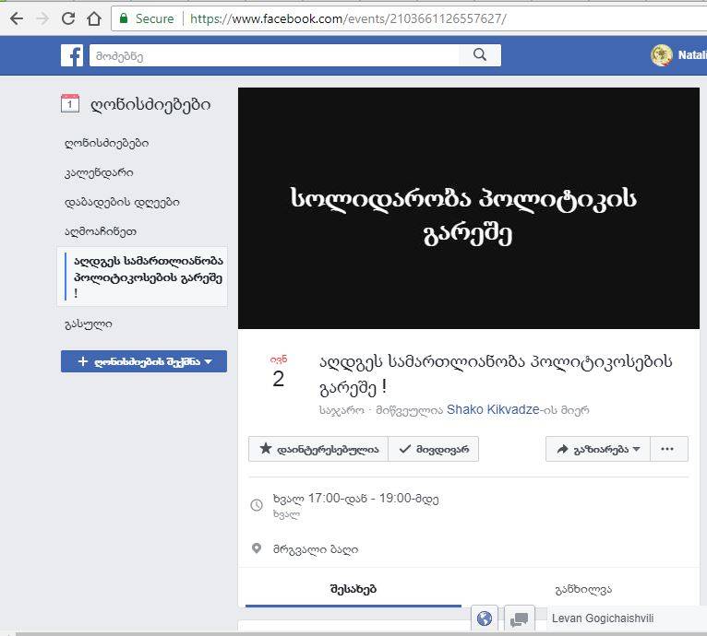Click the Facebook logo icon
The height and width of the screenshot is (636, 707).
click(x=72, y=55)
